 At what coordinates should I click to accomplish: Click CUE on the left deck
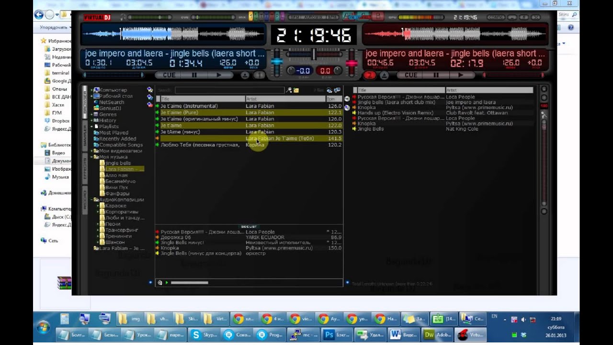(x=169, y=75)
